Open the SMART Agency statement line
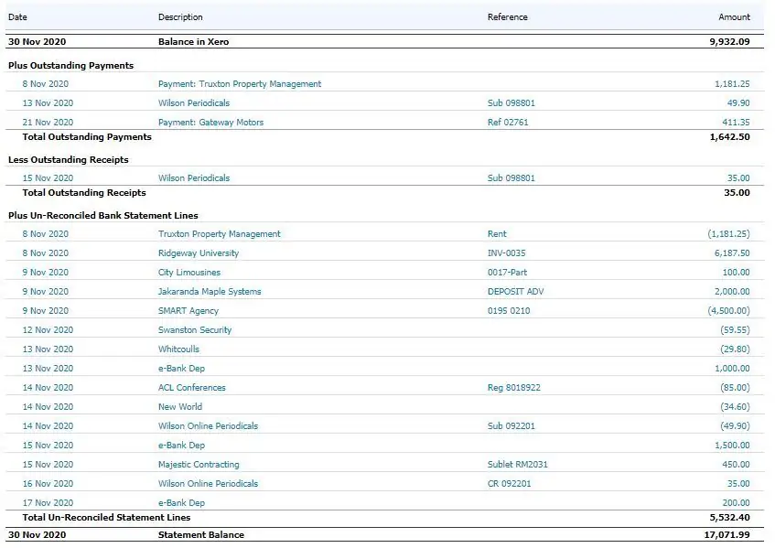Screen dimensions: 775x548 click(x=188, y=311)
